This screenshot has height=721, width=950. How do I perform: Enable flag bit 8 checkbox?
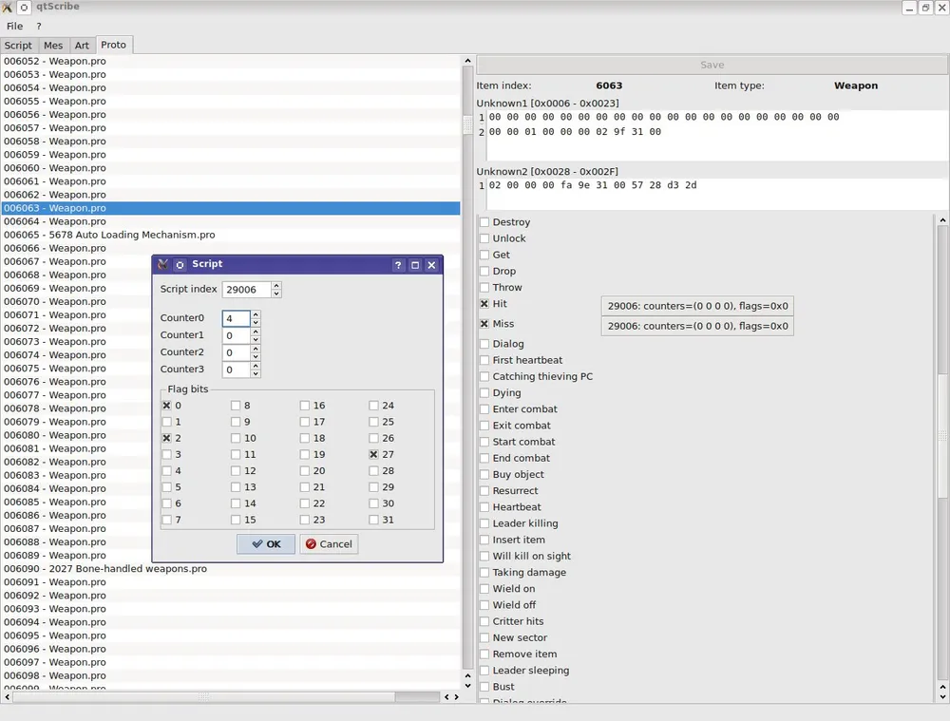coord(237,406)
